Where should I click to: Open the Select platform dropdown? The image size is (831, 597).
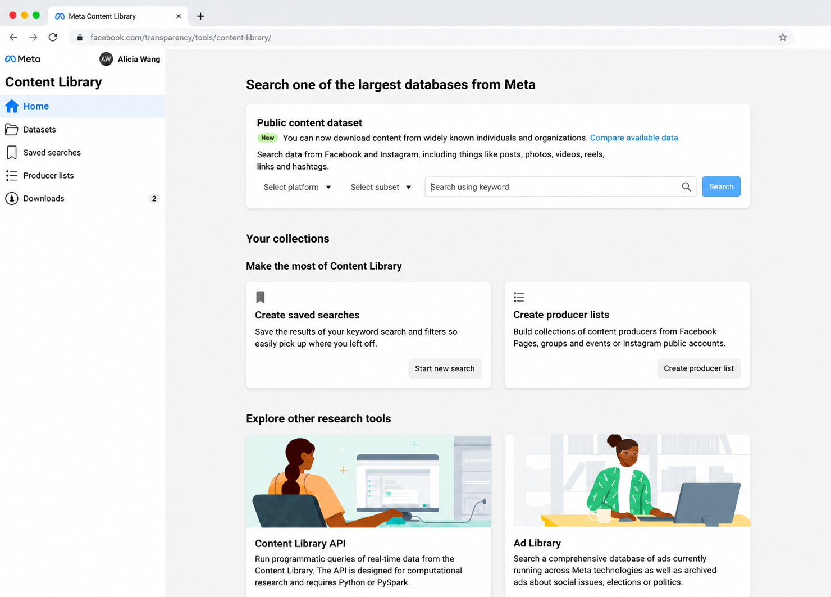pos(298,187)
